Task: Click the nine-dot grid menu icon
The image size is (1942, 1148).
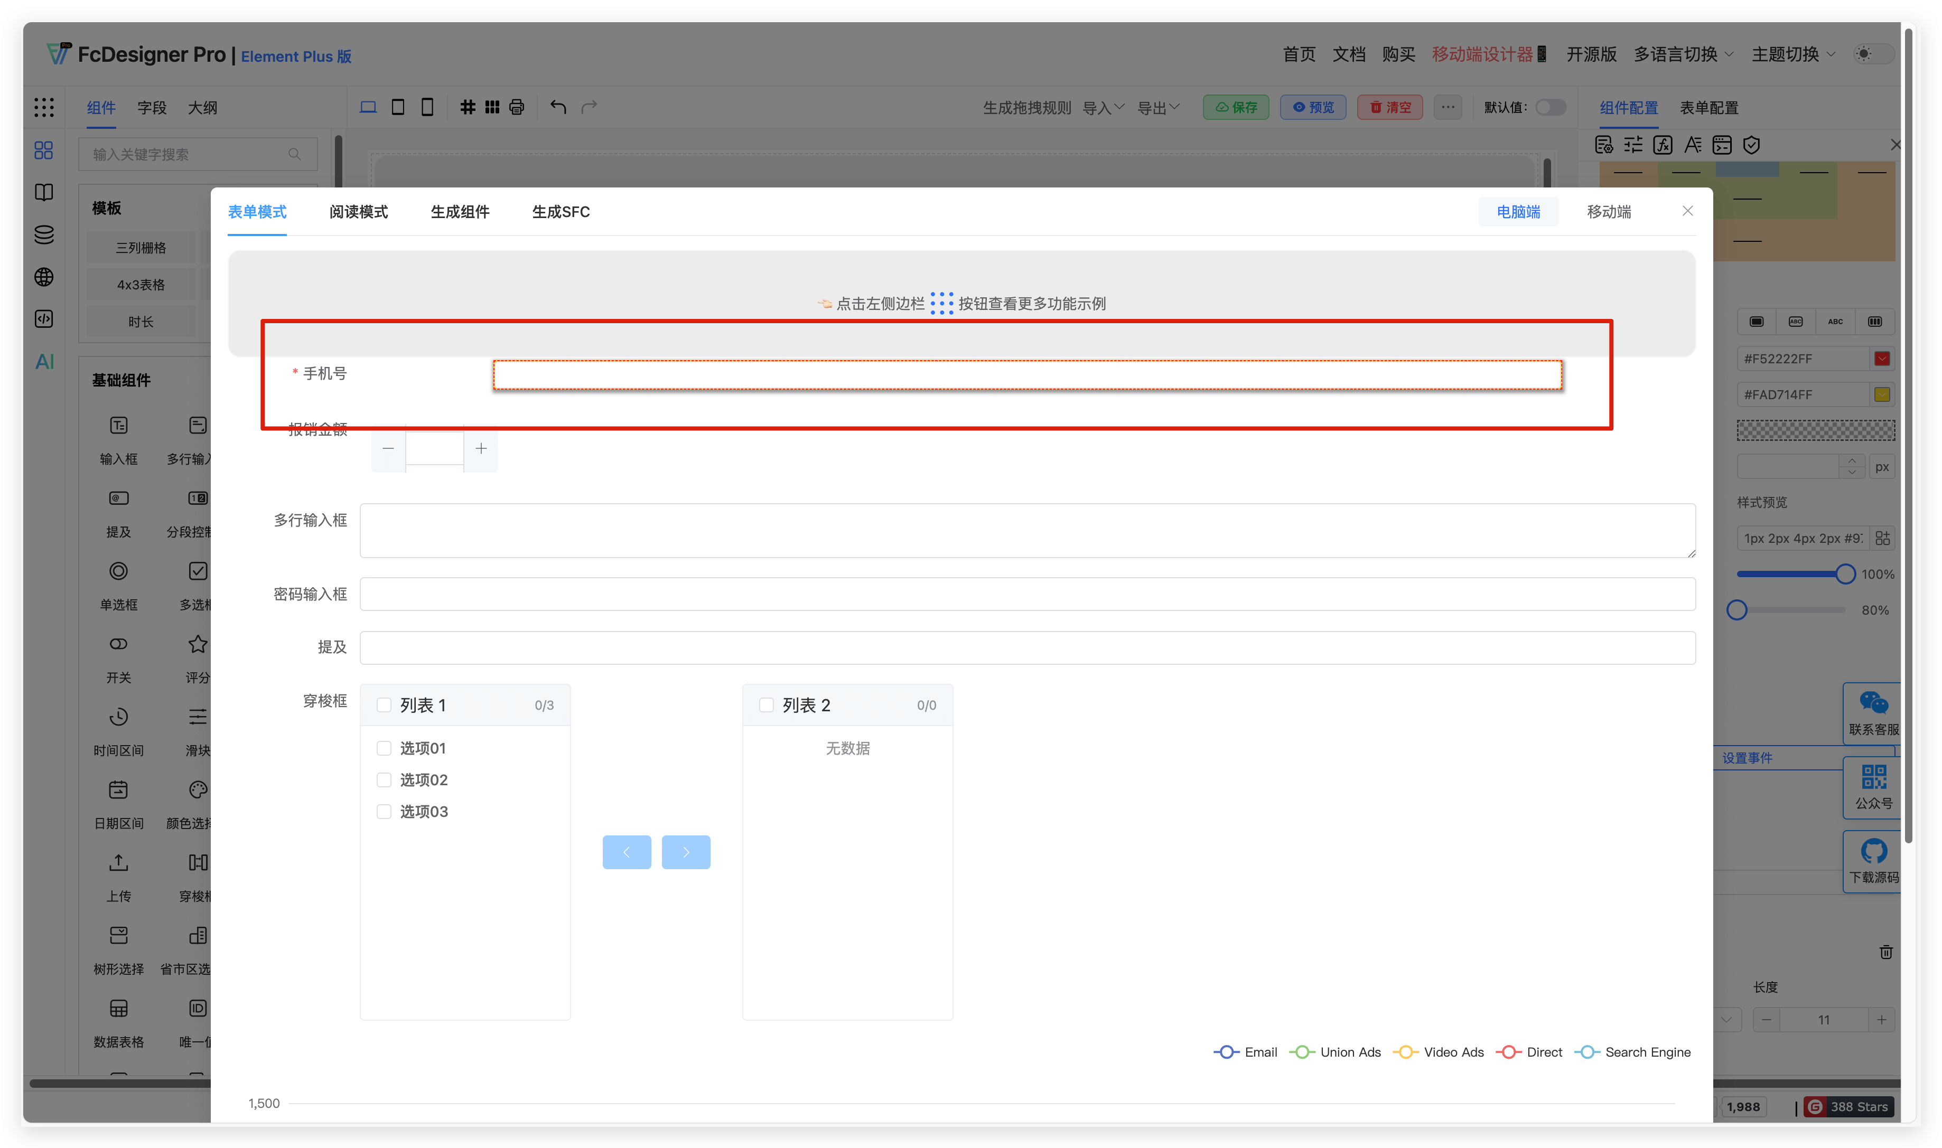Action: 44,107
